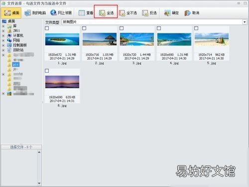Select the 回收站 item in tree
Screen dimensions: 249x187
tap(18, 50)
